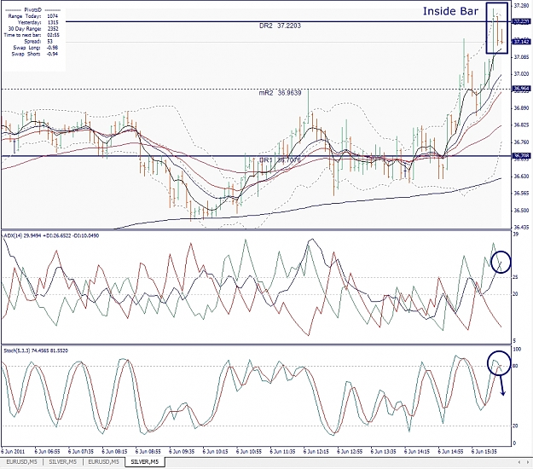Click the 39 level on ADX scale
Viewport: 533px width, 469px height.
516,234
